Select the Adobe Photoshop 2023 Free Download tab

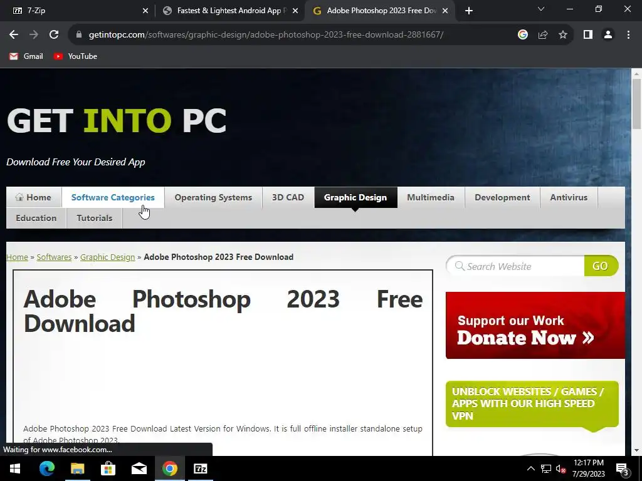[x=379, y=11]
